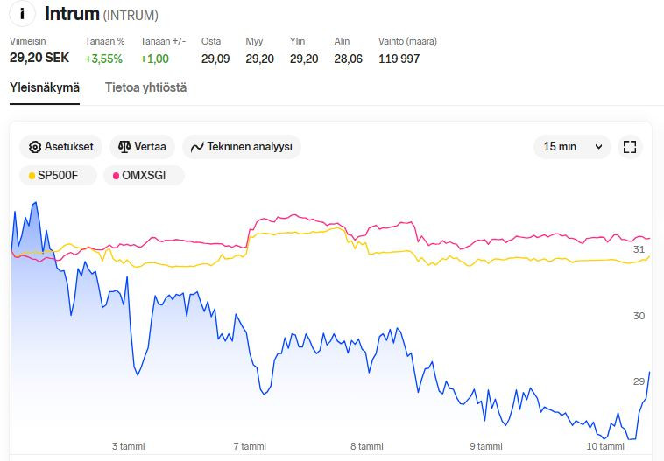The height and width of the screenshot is (461, 664).
Task: Click the chevron arrow beside 15 min
Action: pos(599,147)
